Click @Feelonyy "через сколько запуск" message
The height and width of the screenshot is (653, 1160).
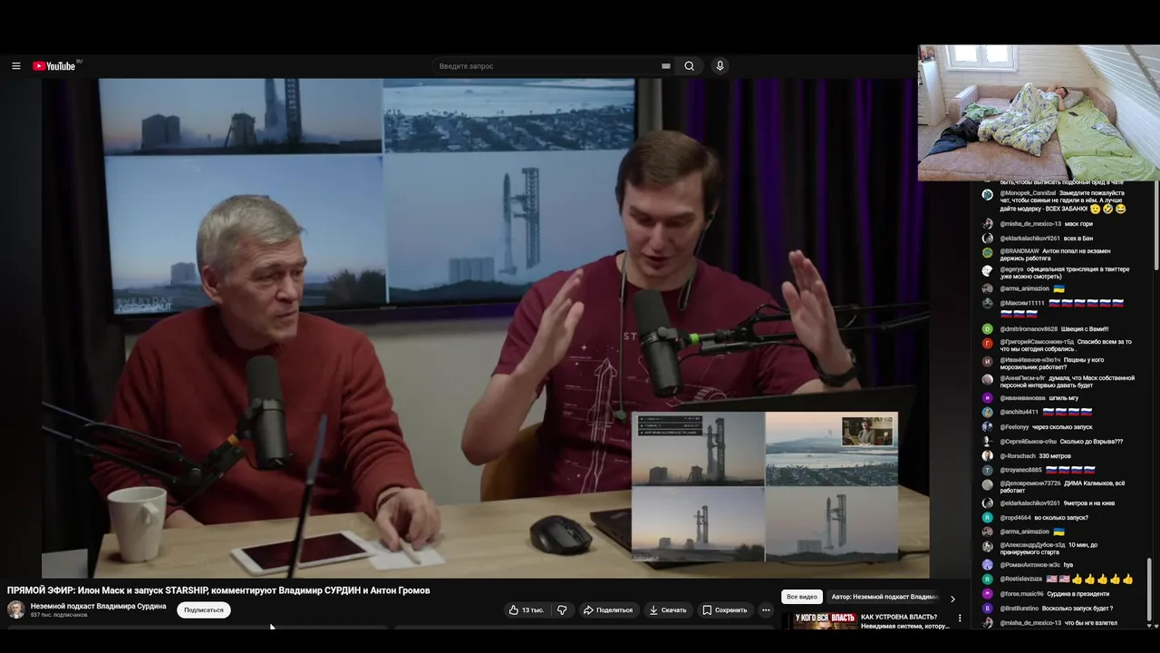[x=1047, y=427]
